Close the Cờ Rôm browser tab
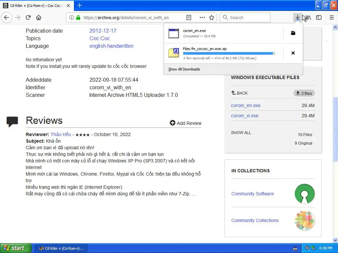Screen dimensions: 338x253 [x=68, y=6]
